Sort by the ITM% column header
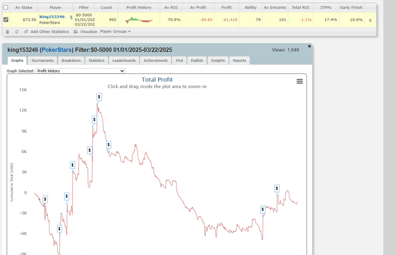The width and height of the screenshot is (395, 255). 326,7
